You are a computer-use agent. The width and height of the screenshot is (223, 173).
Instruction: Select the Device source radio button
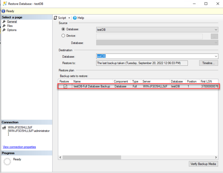click(x=63, y=36)
